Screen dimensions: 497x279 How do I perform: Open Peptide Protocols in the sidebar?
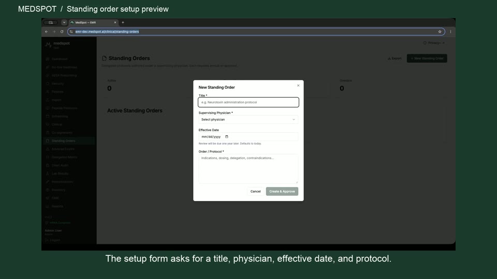(64, 108)
